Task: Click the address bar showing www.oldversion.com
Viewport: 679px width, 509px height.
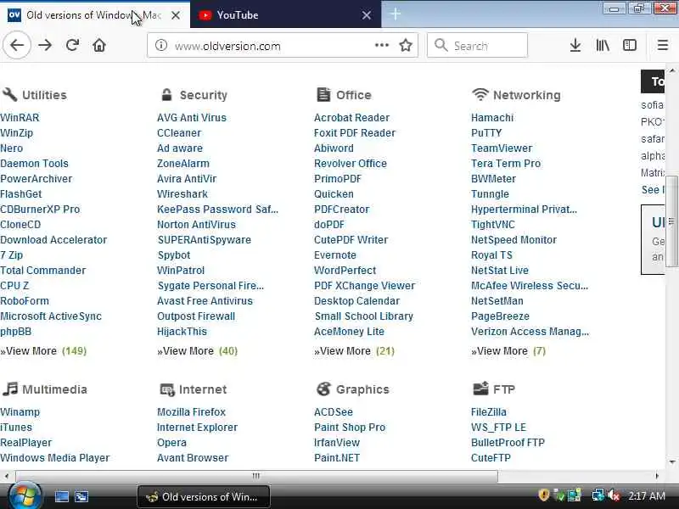Action: (283, 45)
